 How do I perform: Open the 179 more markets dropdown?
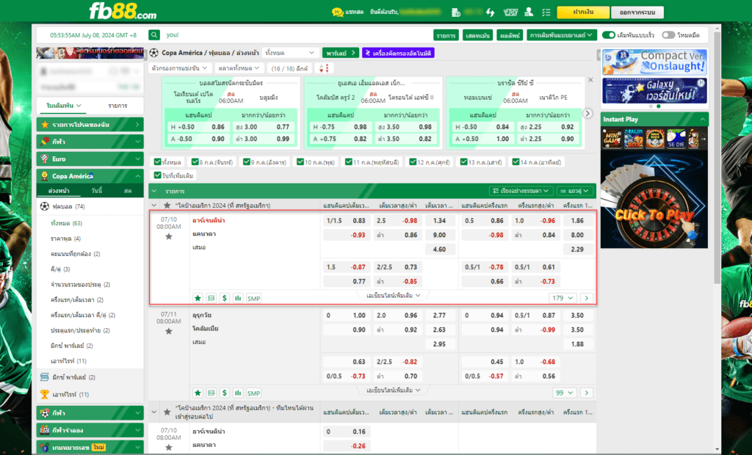point(563,298)
